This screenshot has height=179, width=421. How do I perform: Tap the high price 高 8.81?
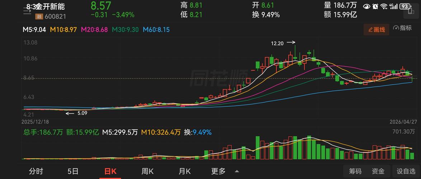tap(191, 5)
